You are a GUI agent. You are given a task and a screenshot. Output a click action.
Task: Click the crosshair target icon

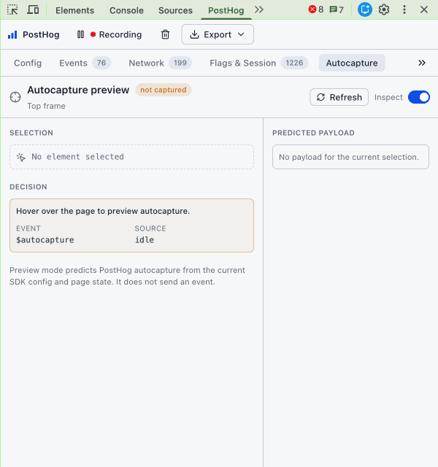[15, 97]
